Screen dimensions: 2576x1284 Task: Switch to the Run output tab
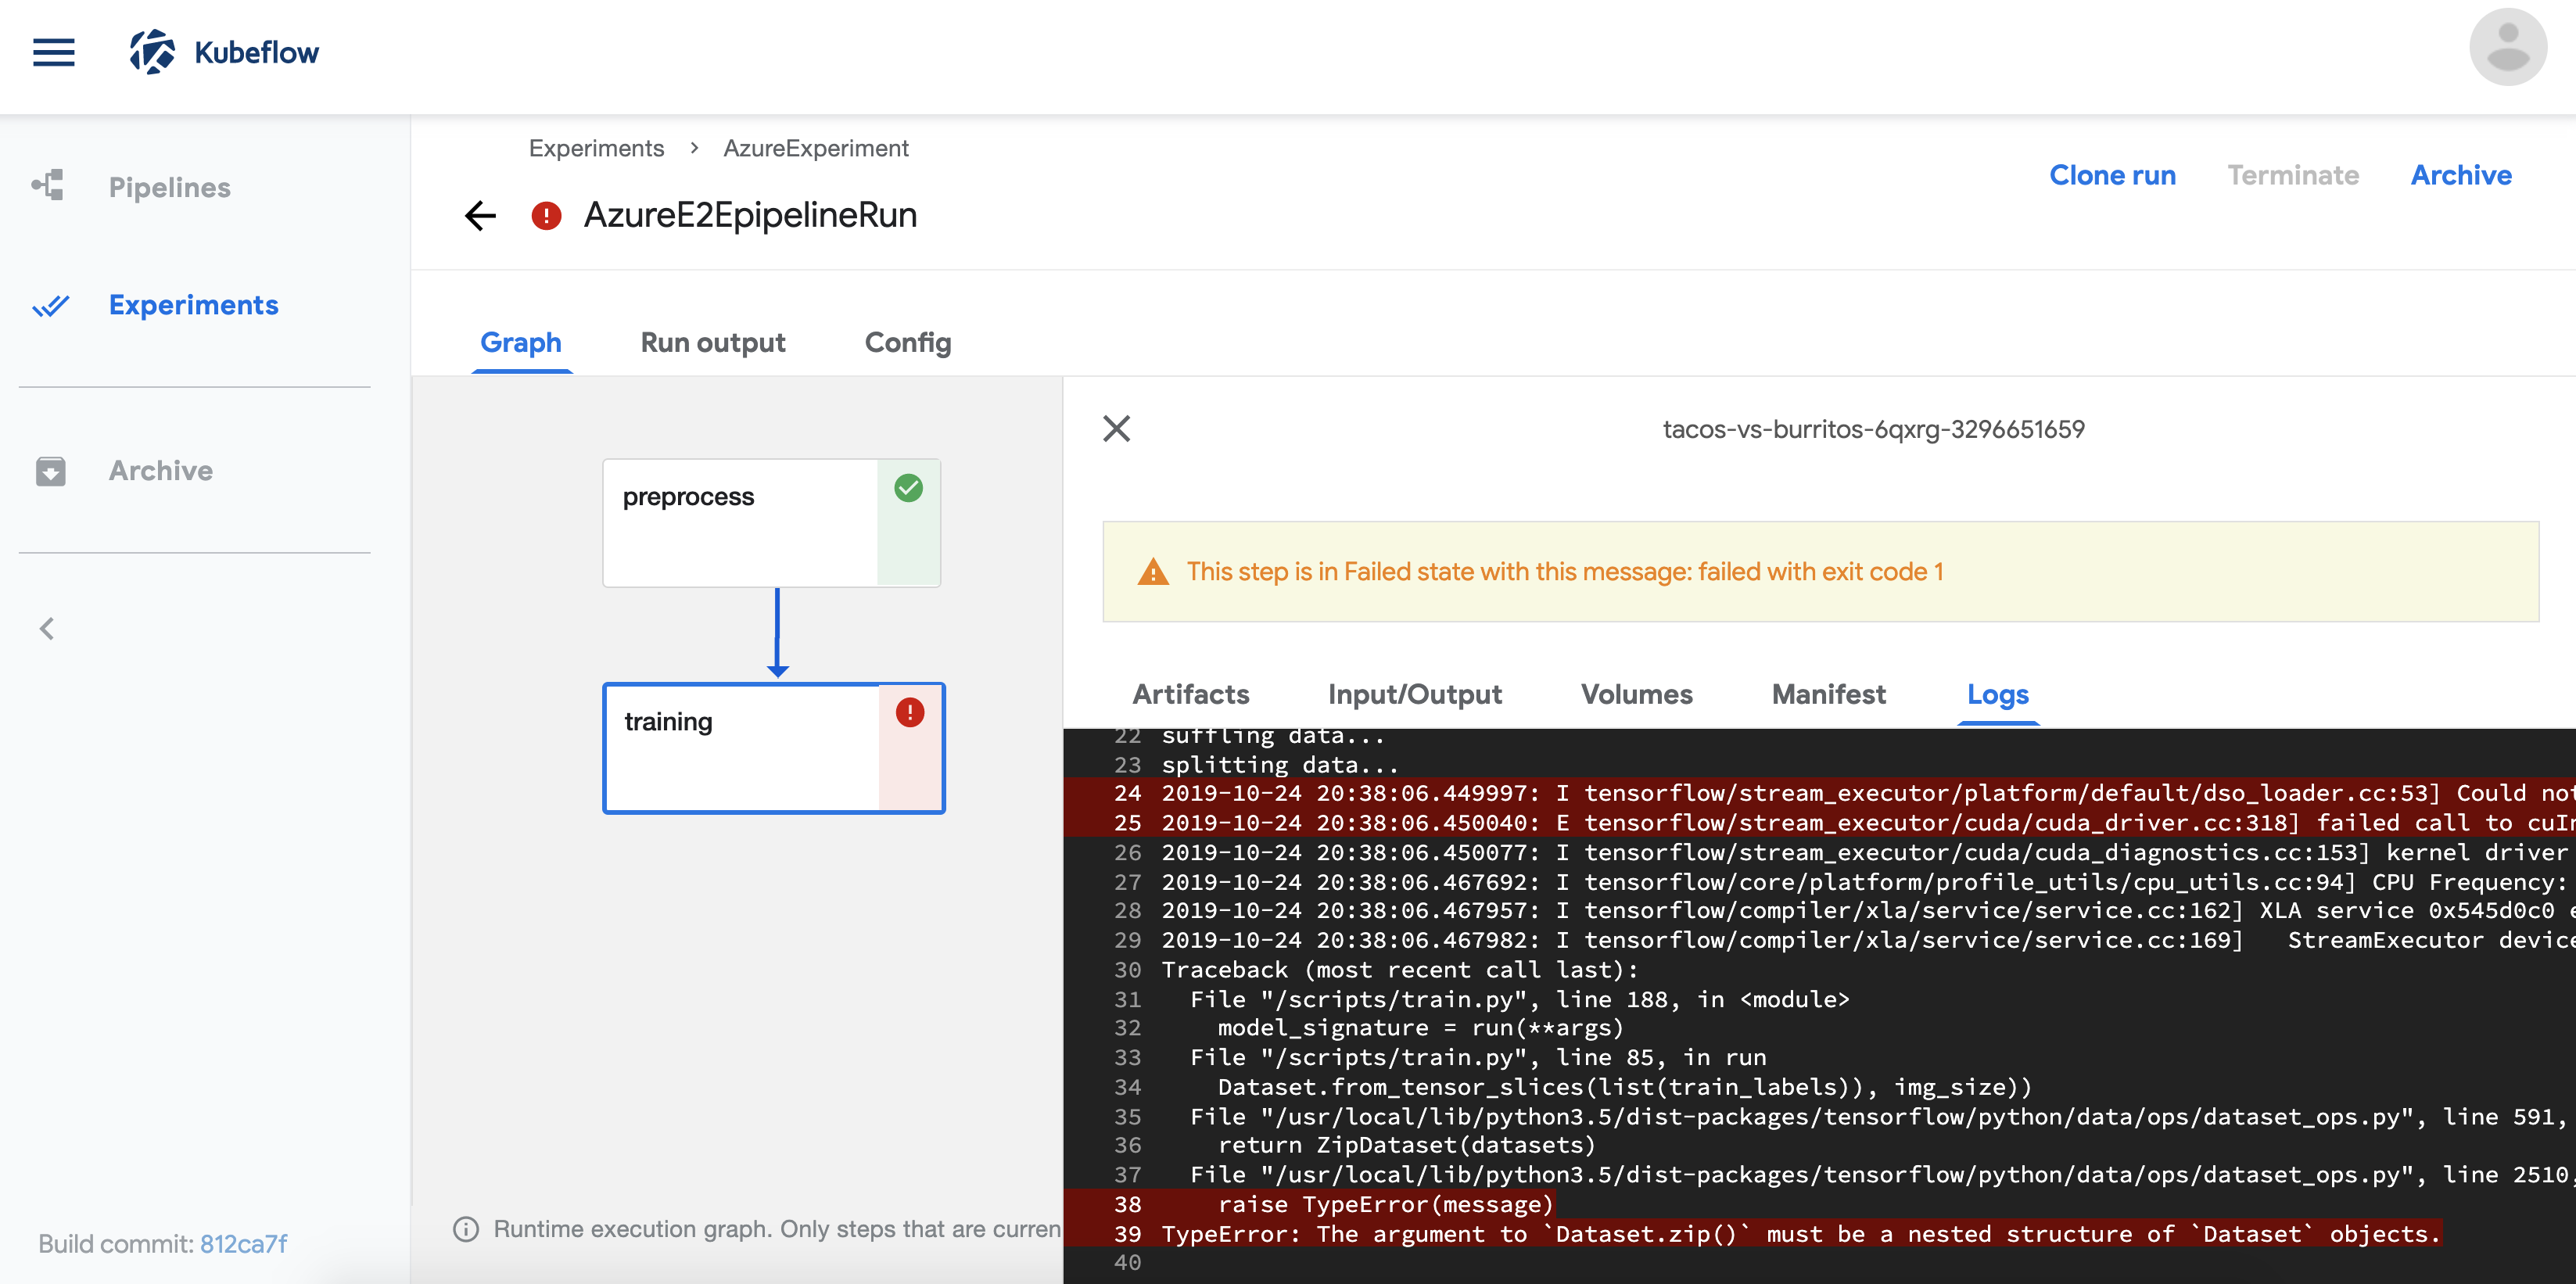[713, 342]
